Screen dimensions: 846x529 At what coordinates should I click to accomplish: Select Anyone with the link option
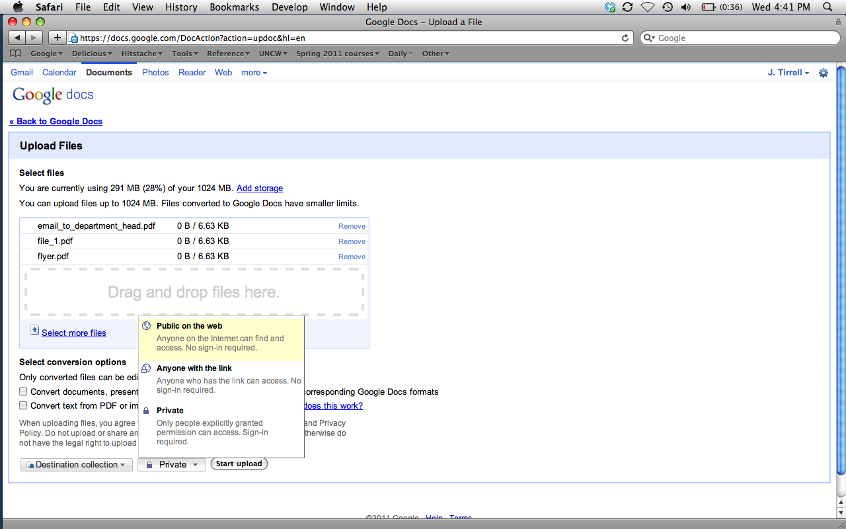coord(221,379)
